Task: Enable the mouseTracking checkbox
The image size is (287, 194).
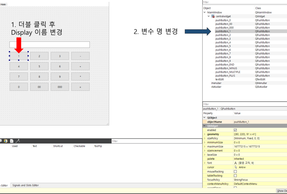Action: [x=235, y=171]
